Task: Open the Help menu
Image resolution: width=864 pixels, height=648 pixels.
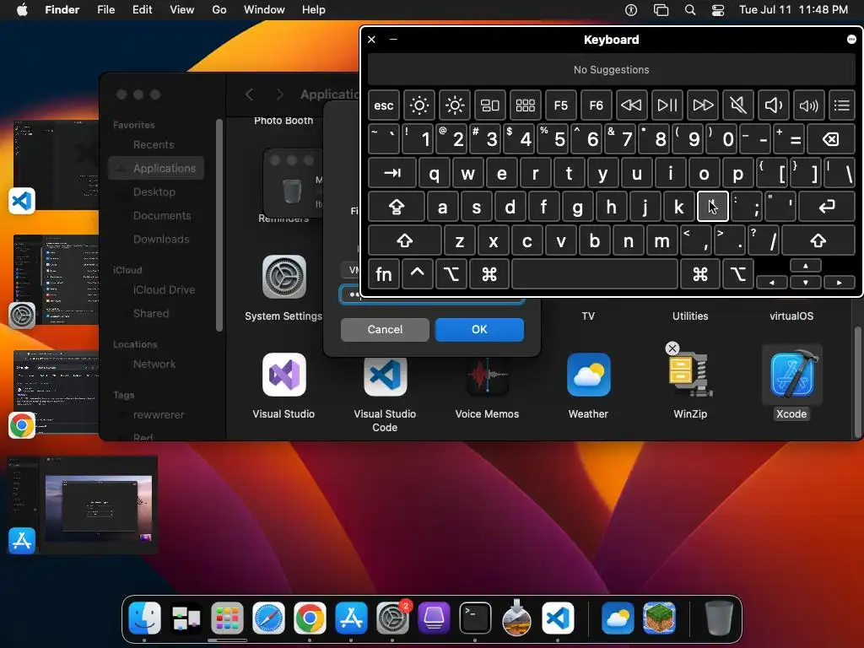Action: [x=314, y=10]
